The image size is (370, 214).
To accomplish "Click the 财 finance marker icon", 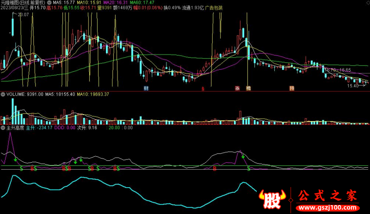I will point(146,88).
